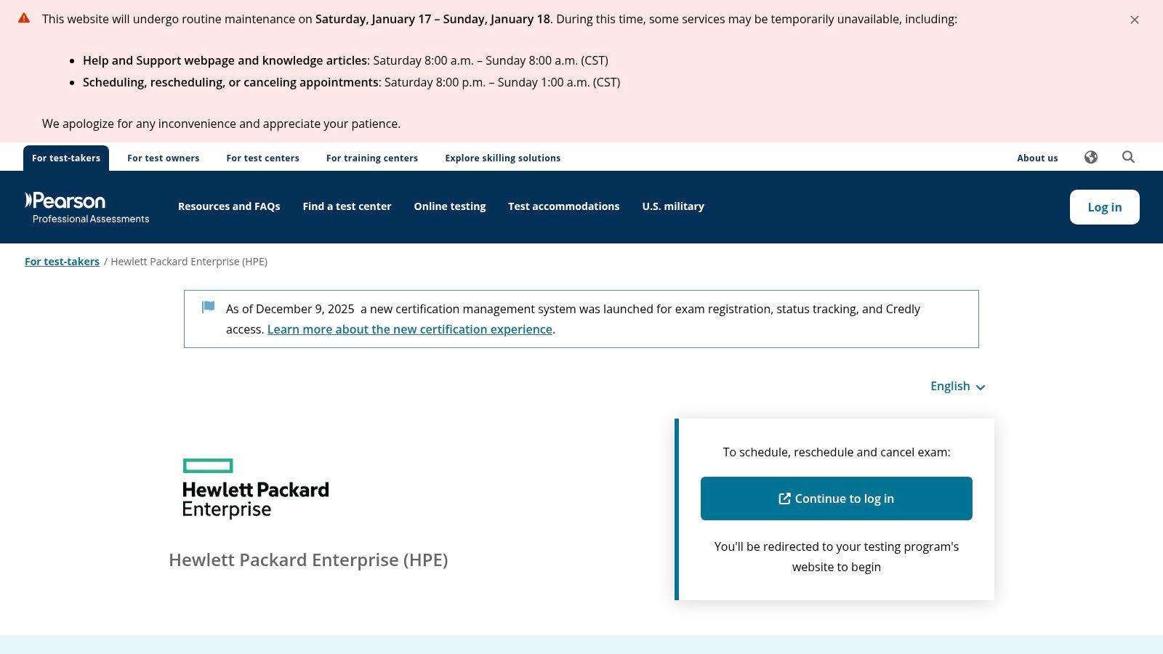1163x654 pixels.
Task: Click the search magnifier icon
Action: pos(1128,157)
